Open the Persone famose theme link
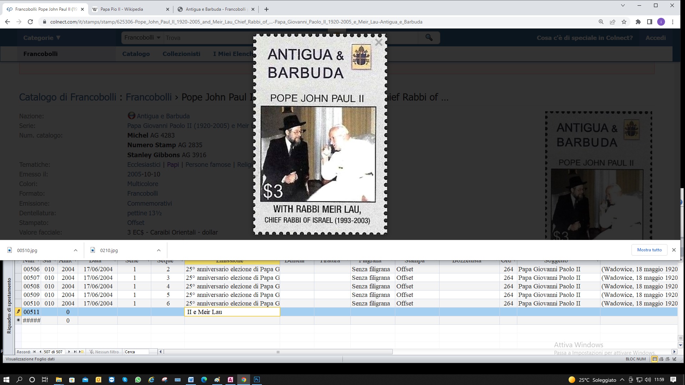685x385 pixels. pos(208,164)
